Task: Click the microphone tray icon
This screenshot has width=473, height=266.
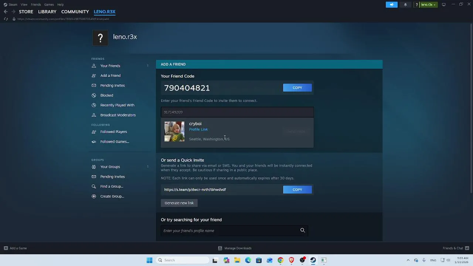Action: coord(424,260)
